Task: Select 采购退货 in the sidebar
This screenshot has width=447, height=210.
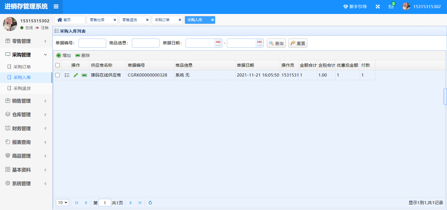Action: (22, 88)
